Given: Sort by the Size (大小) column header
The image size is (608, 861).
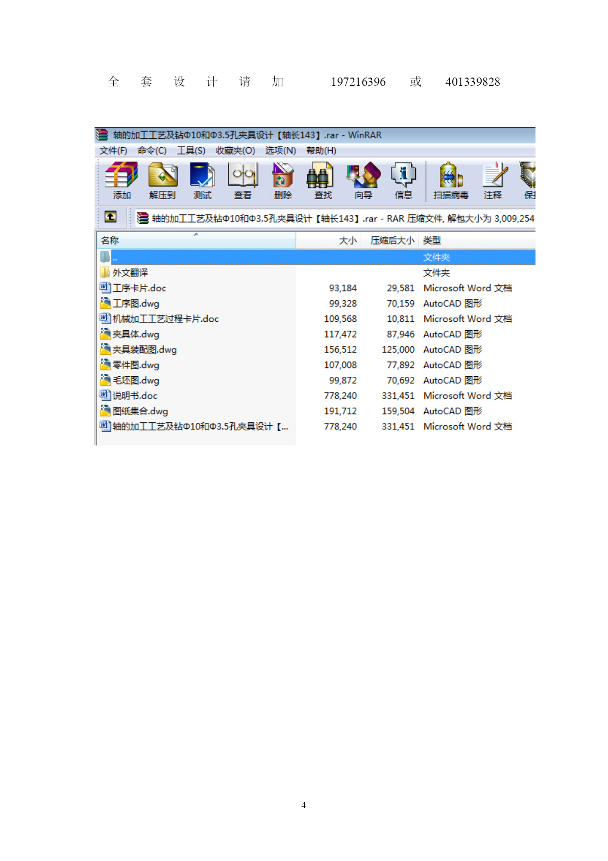Looking at the screenshot, I should [329, 240].
